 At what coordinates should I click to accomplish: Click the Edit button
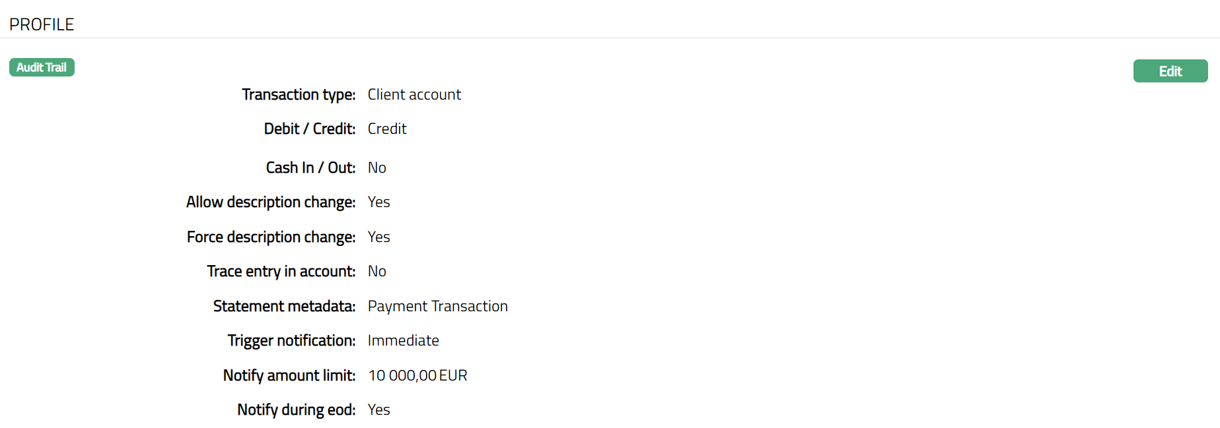pyautogui.click(x=1170, y=71)
